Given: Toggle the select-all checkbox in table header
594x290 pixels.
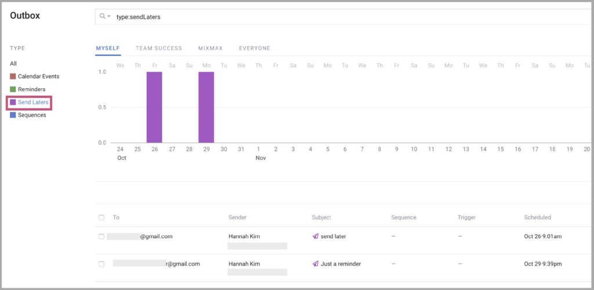Looking at the screenshot, I should click(101, 217).
